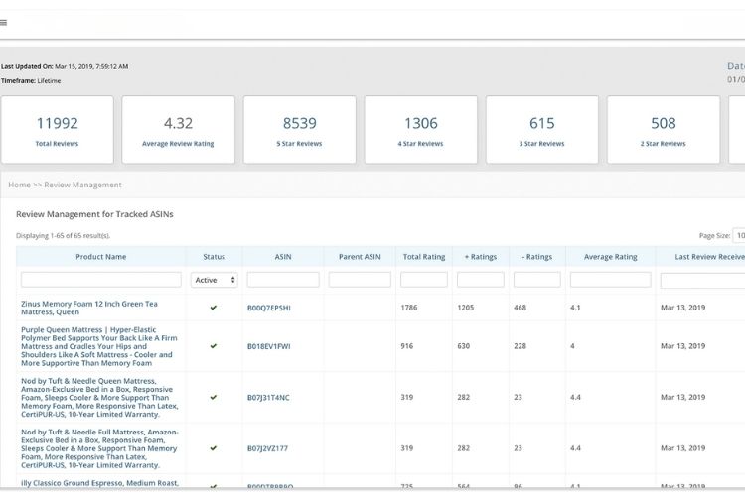745x496 pixels.
Task: Go to Home in the breadcrumb
Action: [19, 185]
